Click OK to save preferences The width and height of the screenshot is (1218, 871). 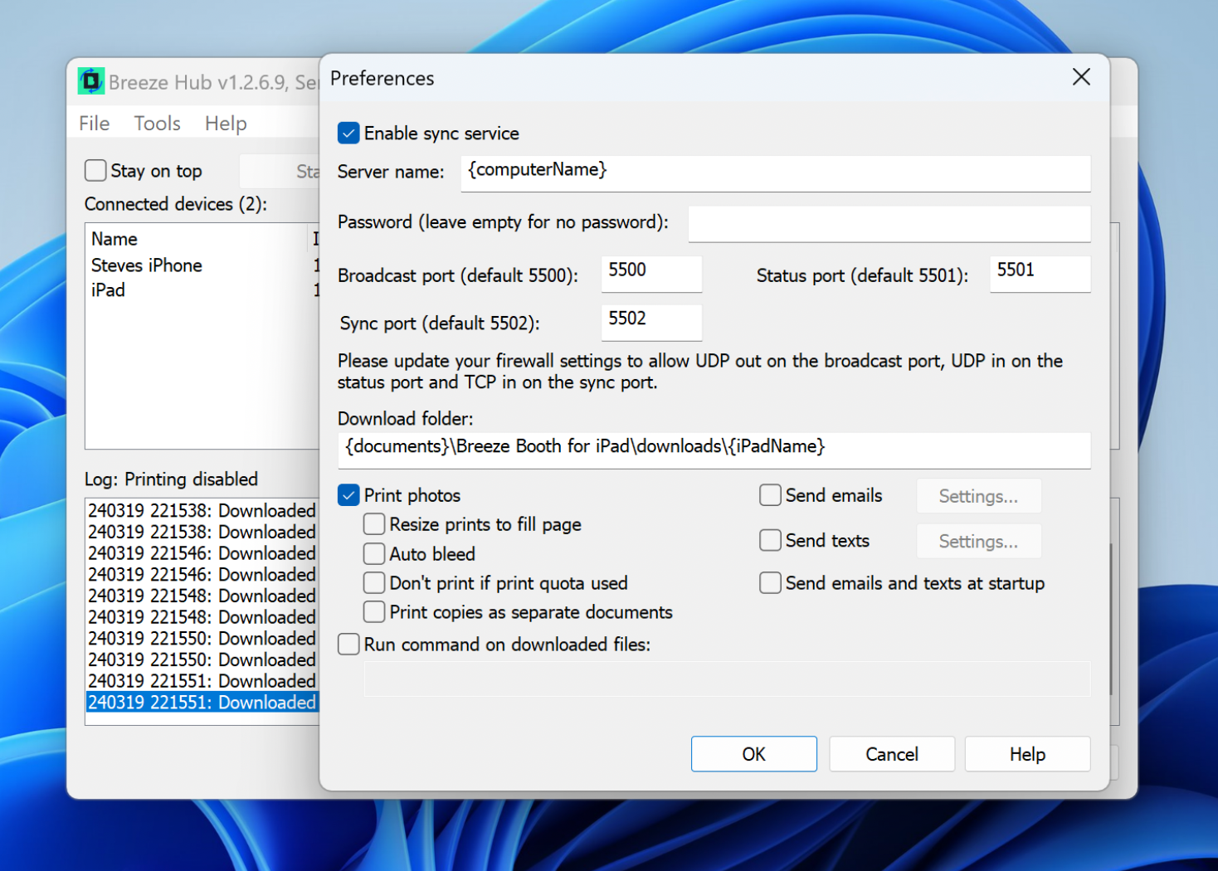pyautogui.click(x=753, y=754)
